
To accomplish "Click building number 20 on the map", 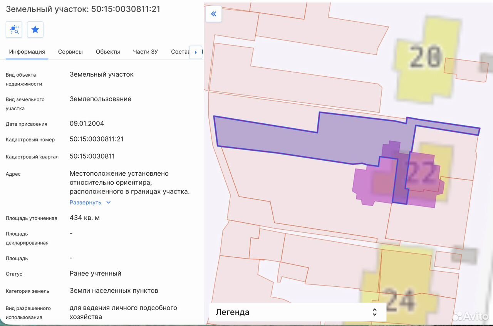I will point(426,57).
